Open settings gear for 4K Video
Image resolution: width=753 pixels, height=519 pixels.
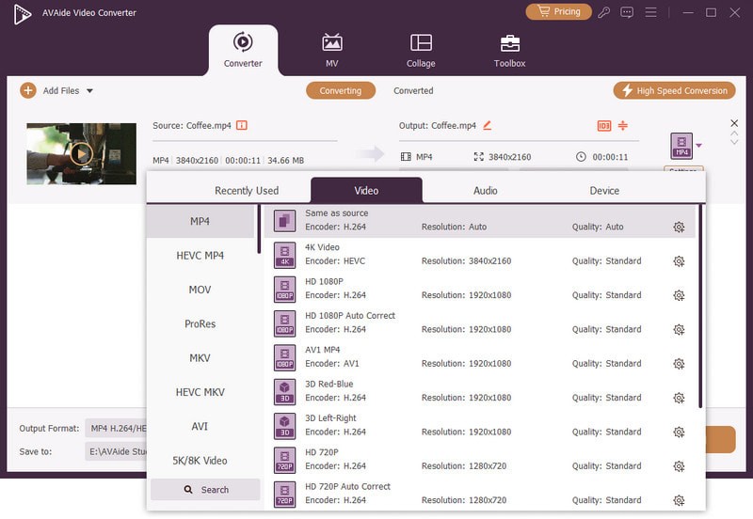point(679,261)
